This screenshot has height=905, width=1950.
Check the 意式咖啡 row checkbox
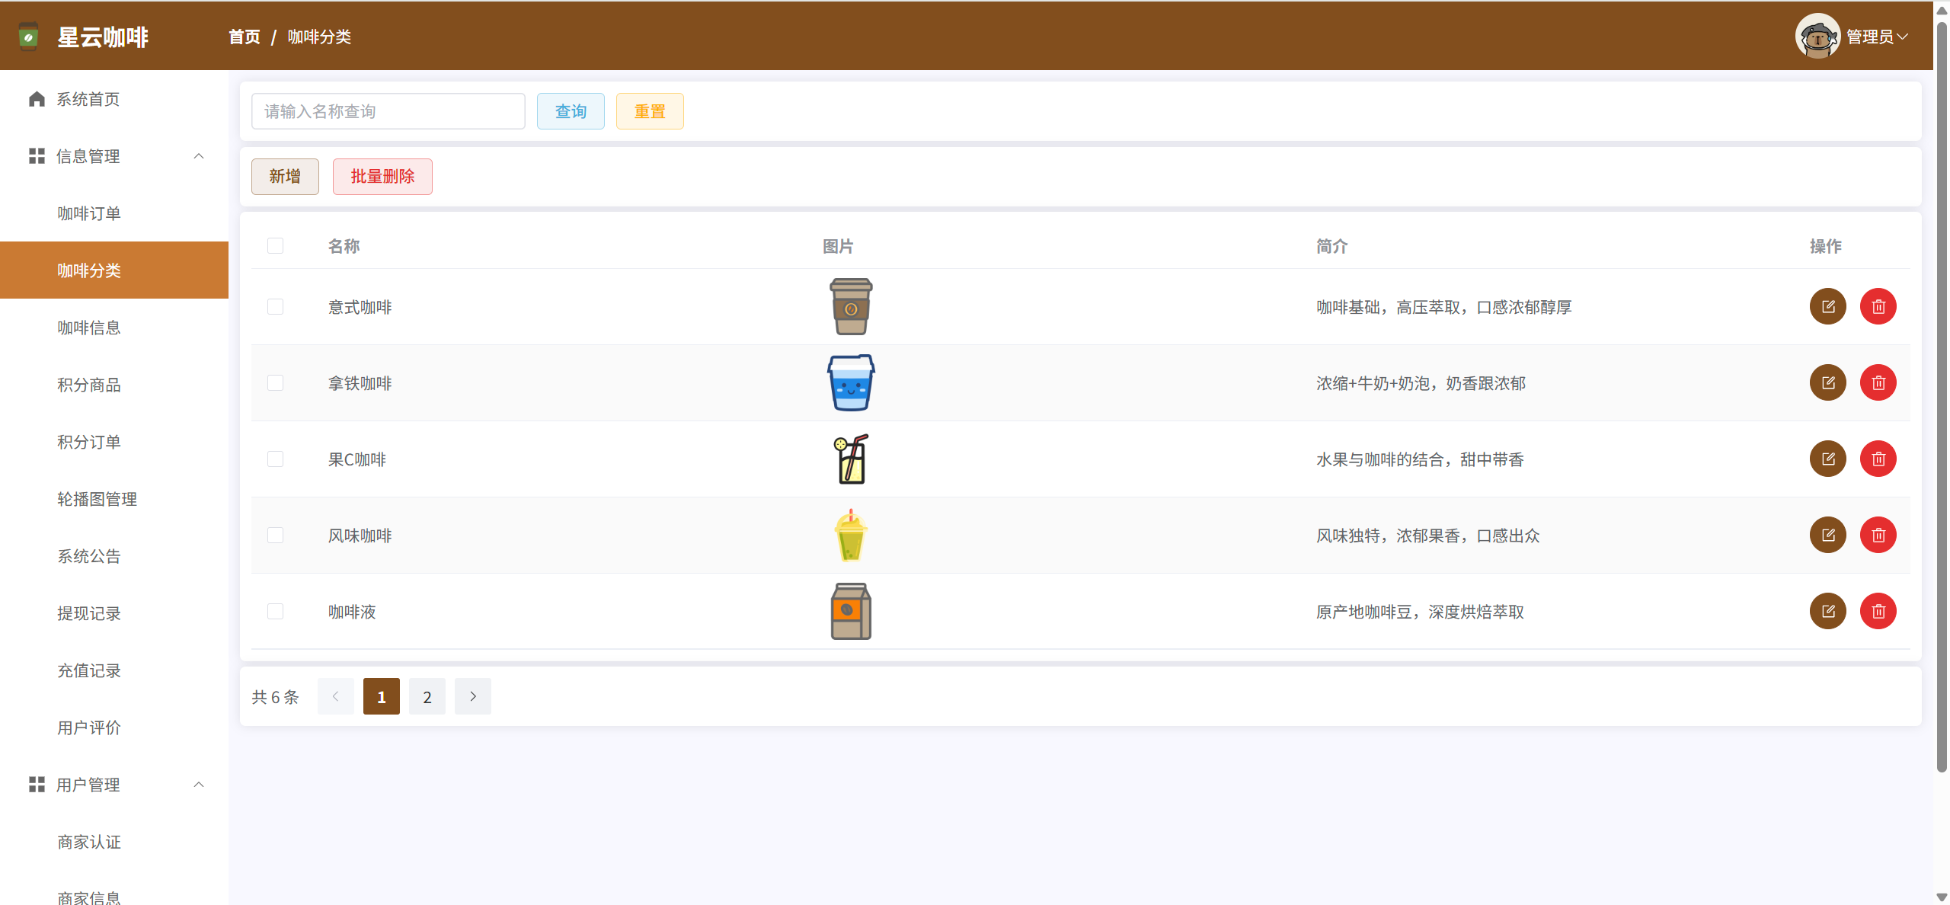(x=275, y=306)
